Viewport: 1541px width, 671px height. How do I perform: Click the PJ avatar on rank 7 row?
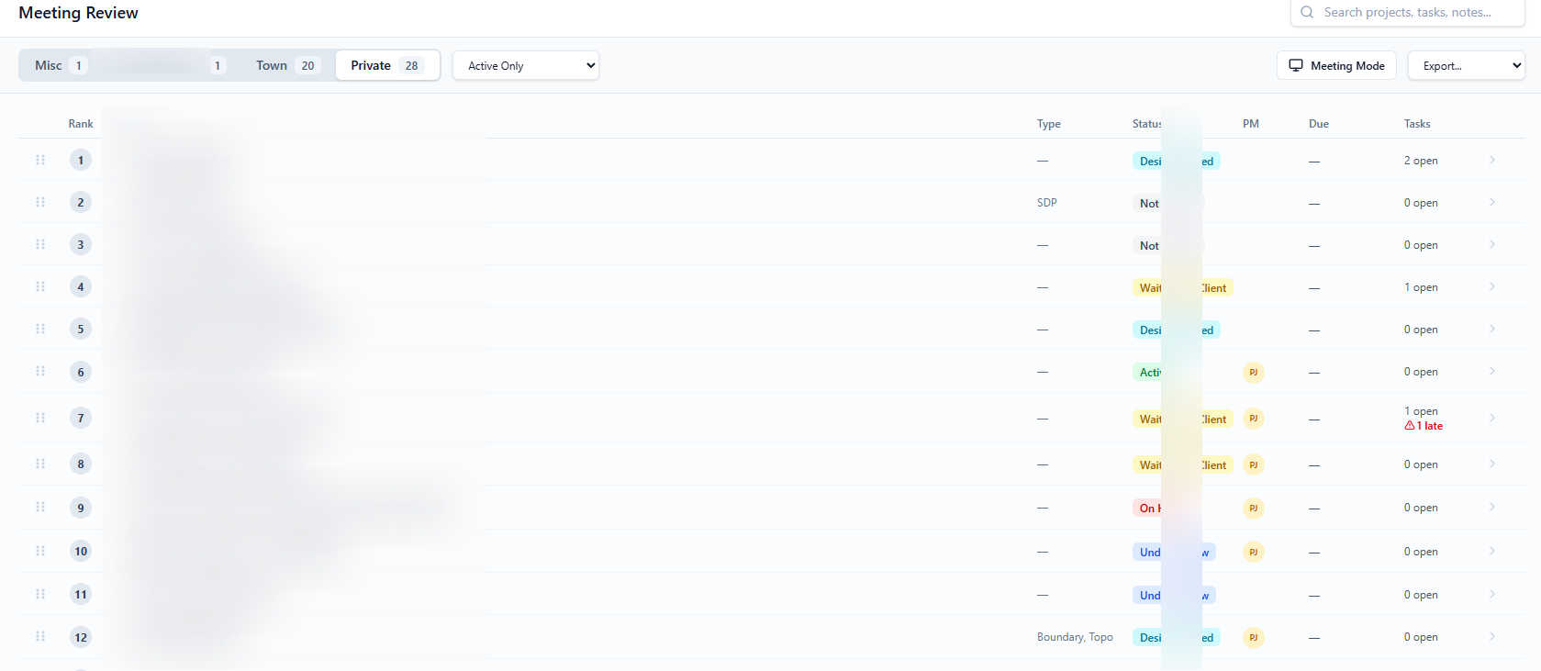(x=1253, y=419)
